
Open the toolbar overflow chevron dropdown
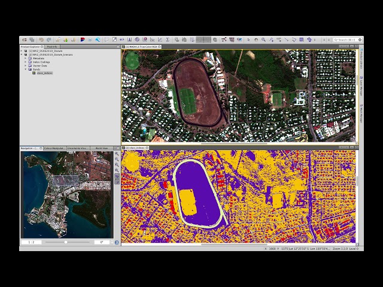(x=315, y=39)
